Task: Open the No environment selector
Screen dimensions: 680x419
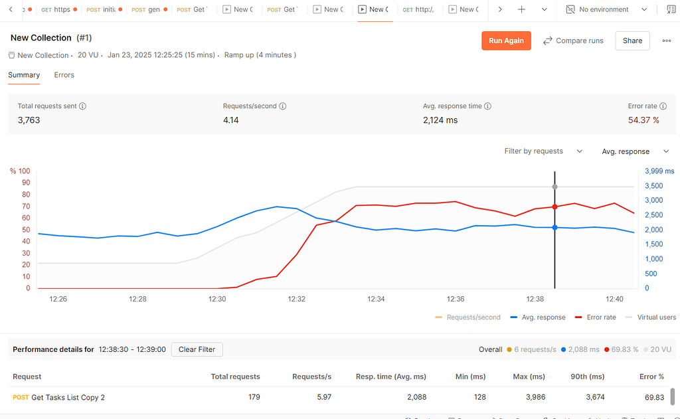Action: (606, 10)
